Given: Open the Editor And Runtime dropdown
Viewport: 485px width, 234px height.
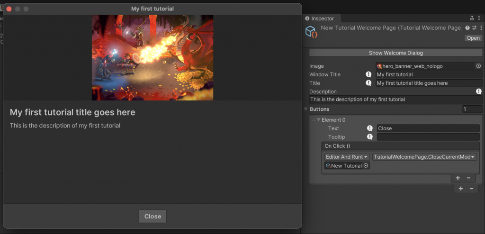Looking at the screenshot, I should point(347,157).
